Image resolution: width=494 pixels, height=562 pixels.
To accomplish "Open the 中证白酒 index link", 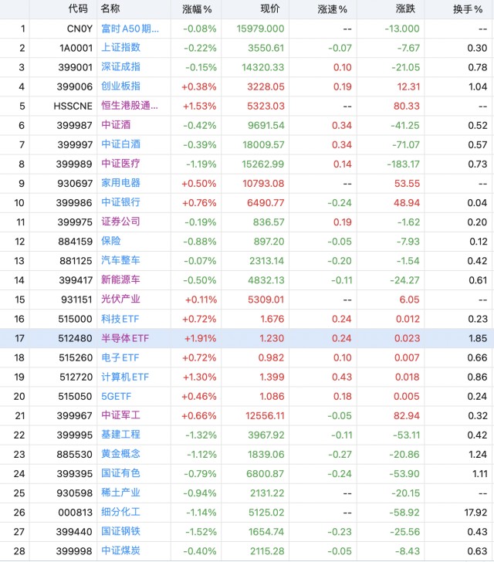I will point(120,144).
